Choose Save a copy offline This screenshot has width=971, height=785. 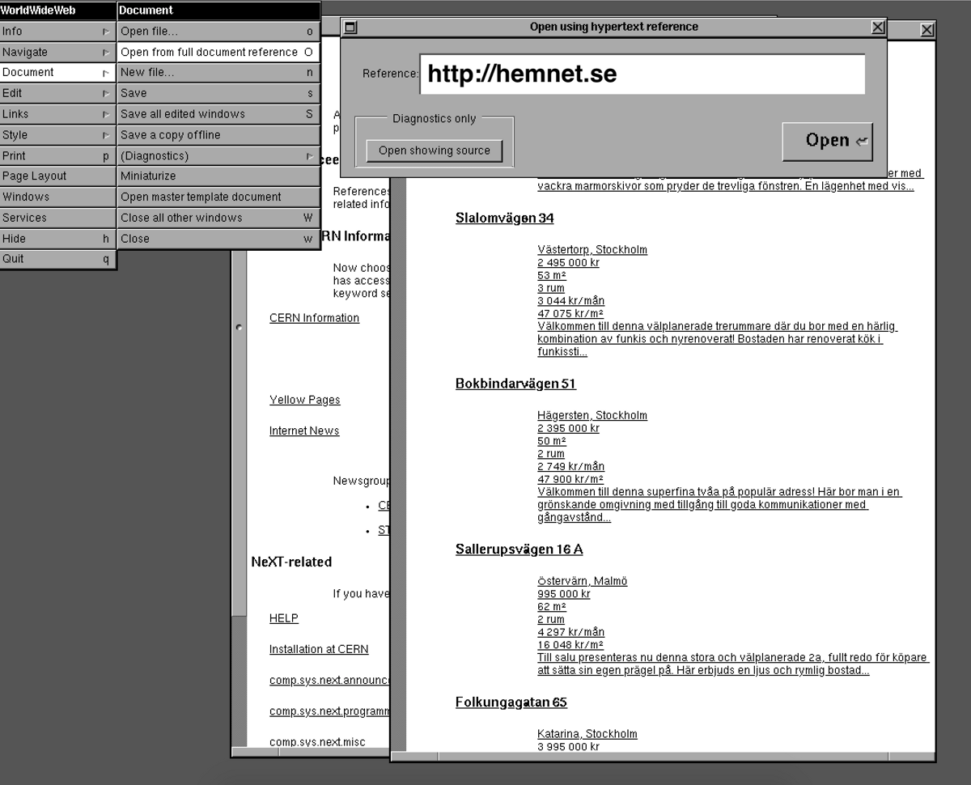218,135
